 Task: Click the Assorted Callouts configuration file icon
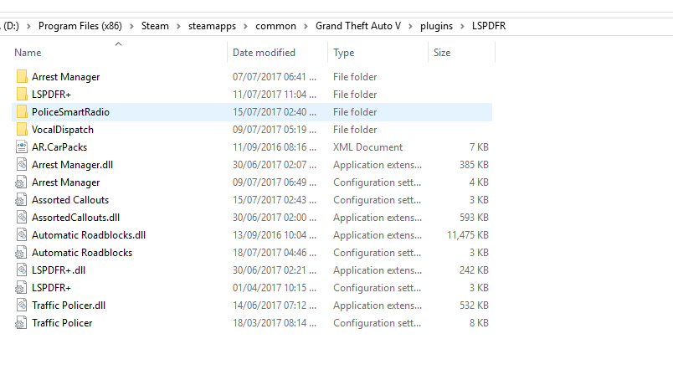[21, 200]
